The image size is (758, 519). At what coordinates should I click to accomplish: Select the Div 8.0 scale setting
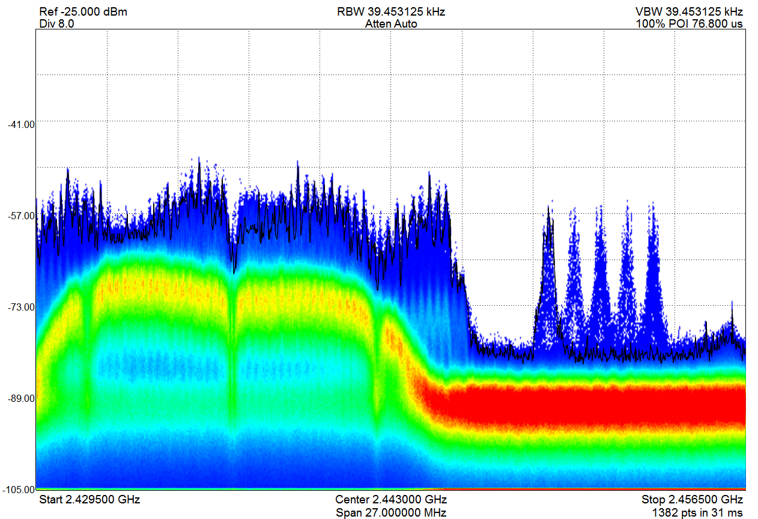(x=56, y=24)
